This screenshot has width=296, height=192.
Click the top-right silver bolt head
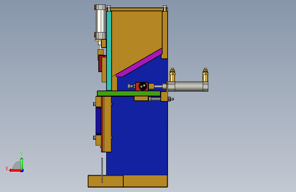[165, 8]
